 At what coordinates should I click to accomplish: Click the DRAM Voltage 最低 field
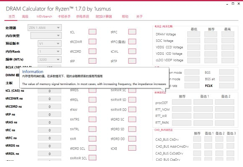194,34
